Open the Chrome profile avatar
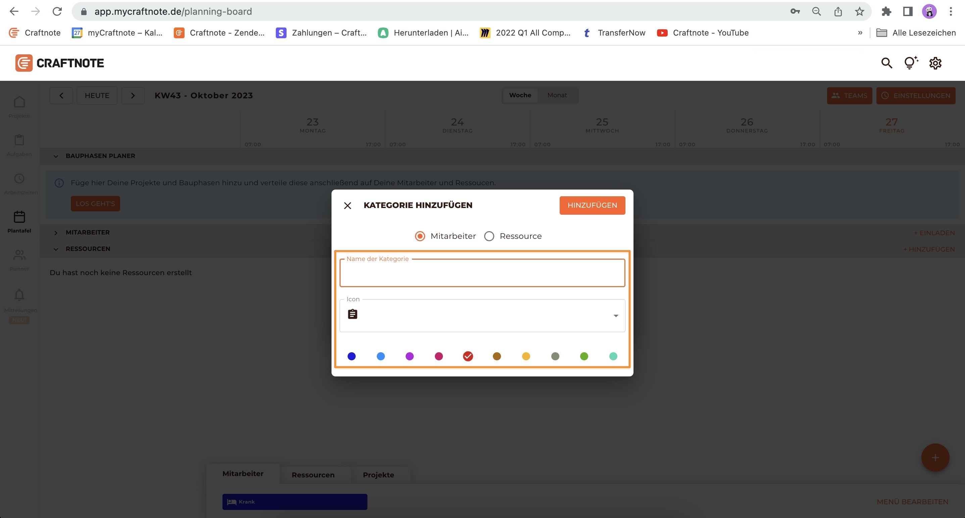 [929, 12]
